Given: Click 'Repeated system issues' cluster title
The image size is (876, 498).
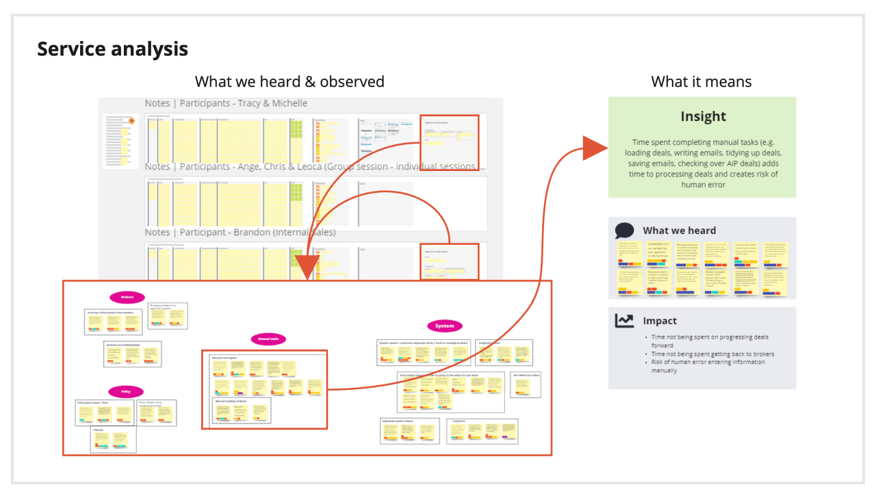Looking at the screenshot, I should coord(399,421).
